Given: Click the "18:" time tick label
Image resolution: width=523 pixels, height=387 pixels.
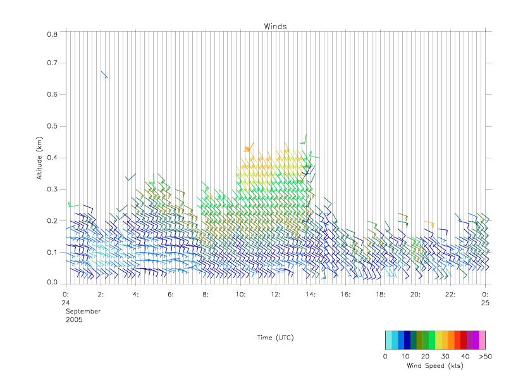Looking at the screenshot, I should 381,295.
